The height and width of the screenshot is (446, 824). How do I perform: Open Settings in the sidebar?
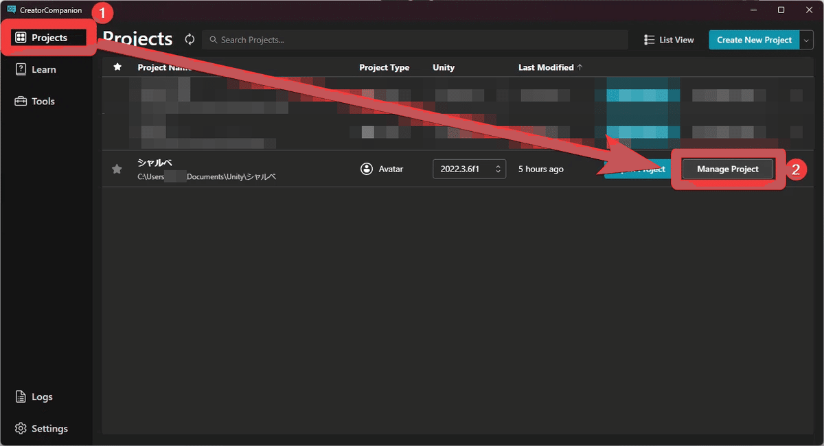[x=41, y=428]
